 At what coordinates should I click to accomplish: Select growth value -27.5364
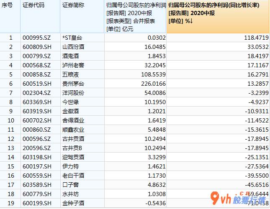coord(257,166)
